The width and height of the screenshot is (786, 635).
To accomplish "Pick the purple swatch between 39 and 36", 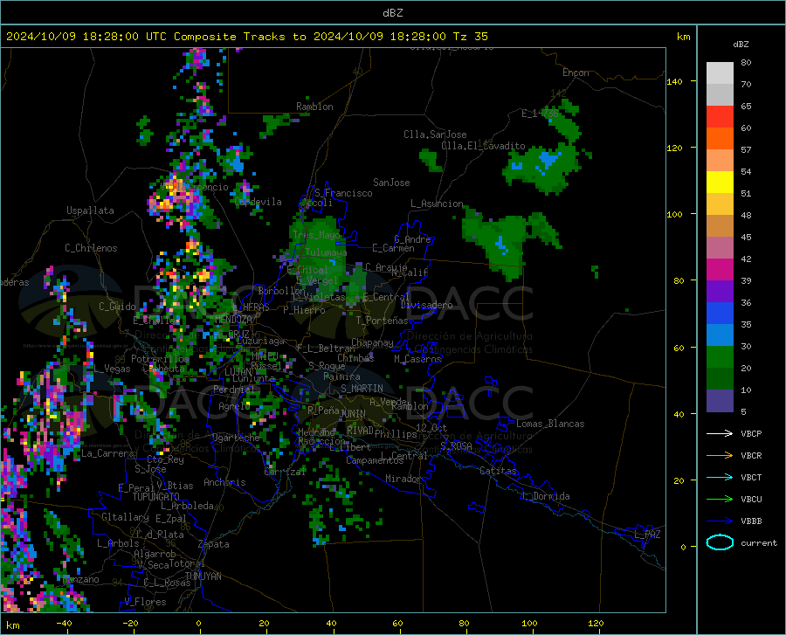I will (720, 292).
